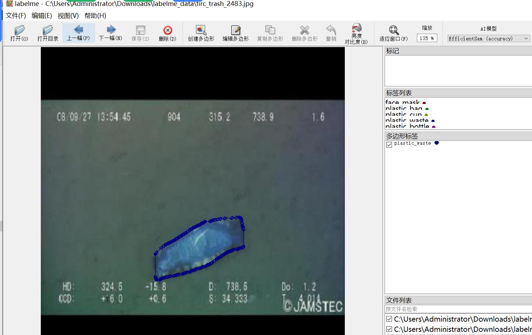532x335 pixels.
Task: Open the AI model EfficientSam dropdown
Action: 488,39
